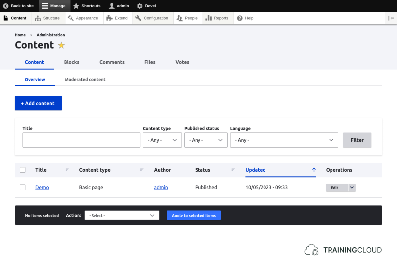Screen dimensions: 397x271
Task: Expand the Published status filter dropdown
Action: pos(206,140)
